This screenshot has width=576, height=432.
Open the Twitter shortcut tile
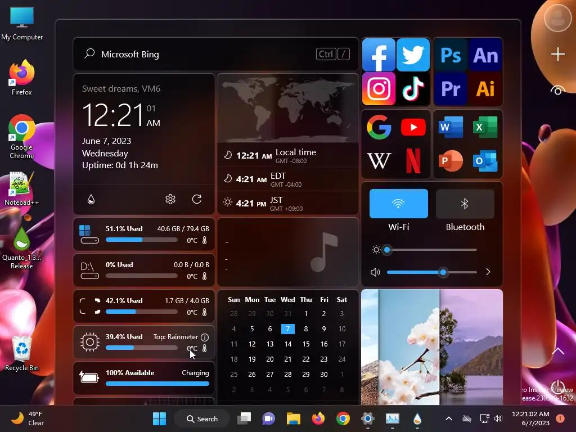(x=413, y=55)
